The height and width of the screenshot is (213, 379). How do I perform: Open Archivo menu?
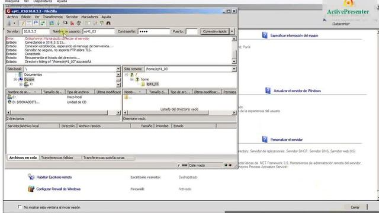click(12, 17)
